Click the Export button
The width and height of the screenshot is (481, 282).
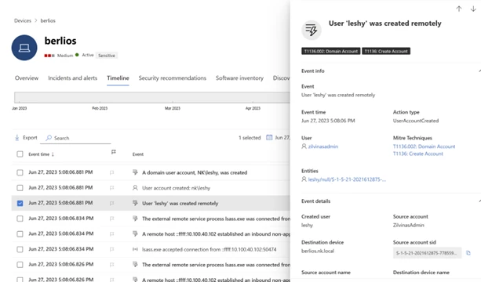pyautogui.click(x=27, y=138)
